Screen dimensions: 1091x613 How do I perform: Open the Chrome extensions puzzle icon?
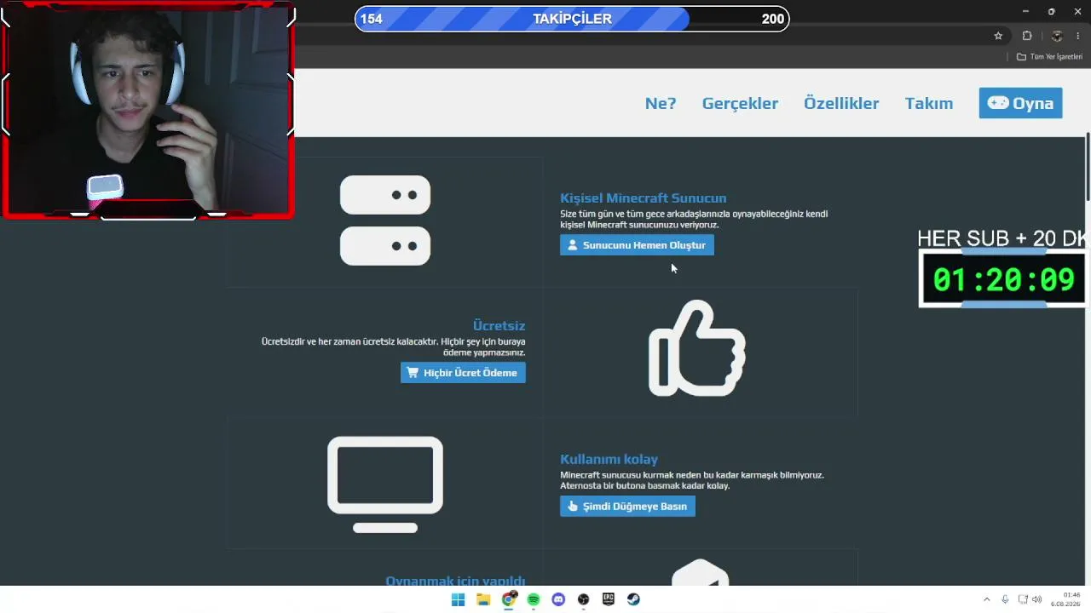(x=1027, y=36)
